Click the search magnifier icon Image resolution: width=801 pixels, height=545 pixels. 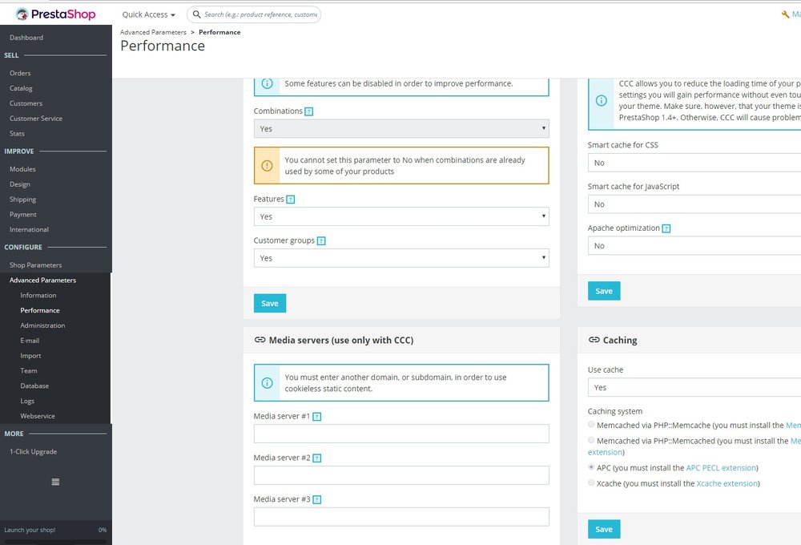coord(196,14)
